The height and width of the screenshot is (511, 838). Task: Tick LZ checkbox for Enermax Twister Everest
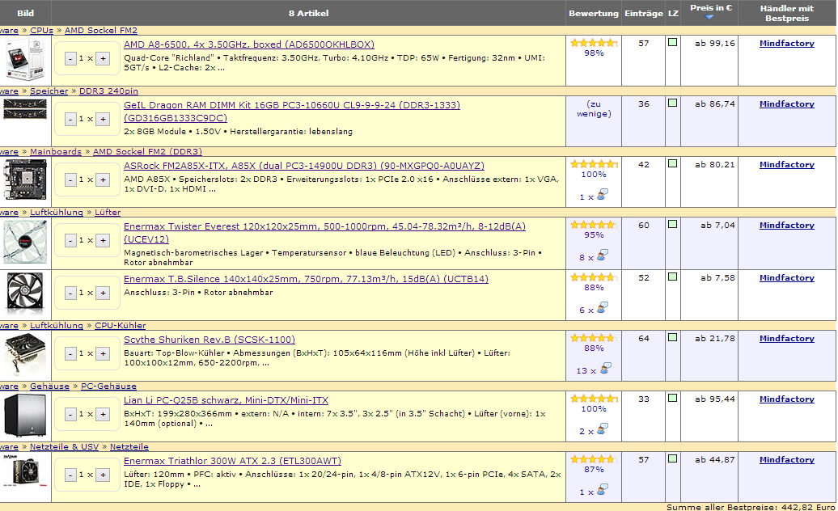click(673, 224)
